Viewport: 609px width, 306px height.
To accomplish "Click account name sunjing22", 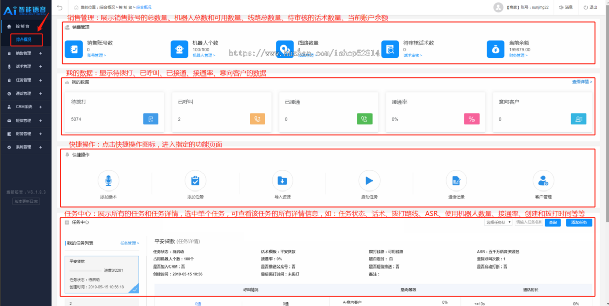I will click(540, 7).
